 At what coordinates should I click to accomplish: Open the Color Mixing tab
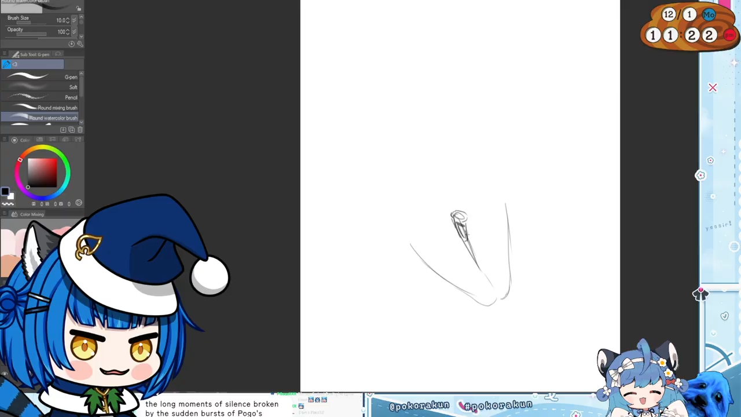pos(28,214)
